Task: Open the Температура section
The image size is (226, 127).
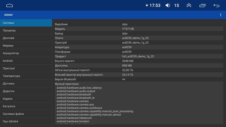Action: 26,76
